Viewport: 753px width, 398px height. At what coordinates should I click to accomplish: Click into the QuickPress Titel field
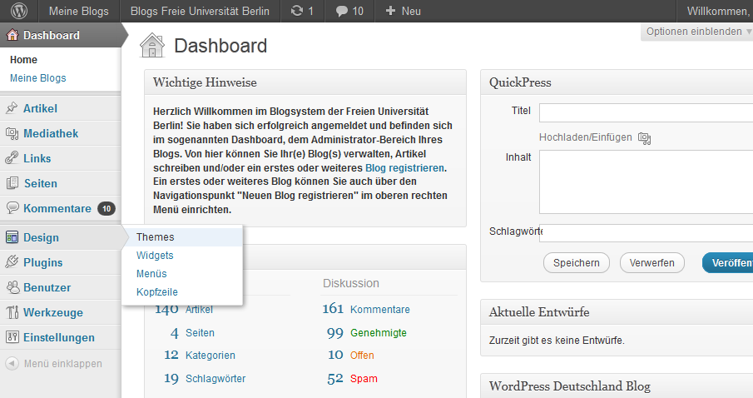[646, 112]
